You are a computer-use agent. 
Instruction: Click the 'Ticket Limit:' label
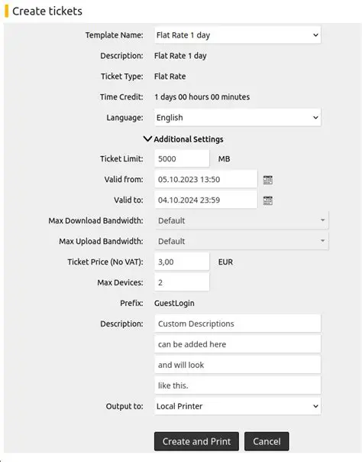pyautogui.click(x=121, y=159)
